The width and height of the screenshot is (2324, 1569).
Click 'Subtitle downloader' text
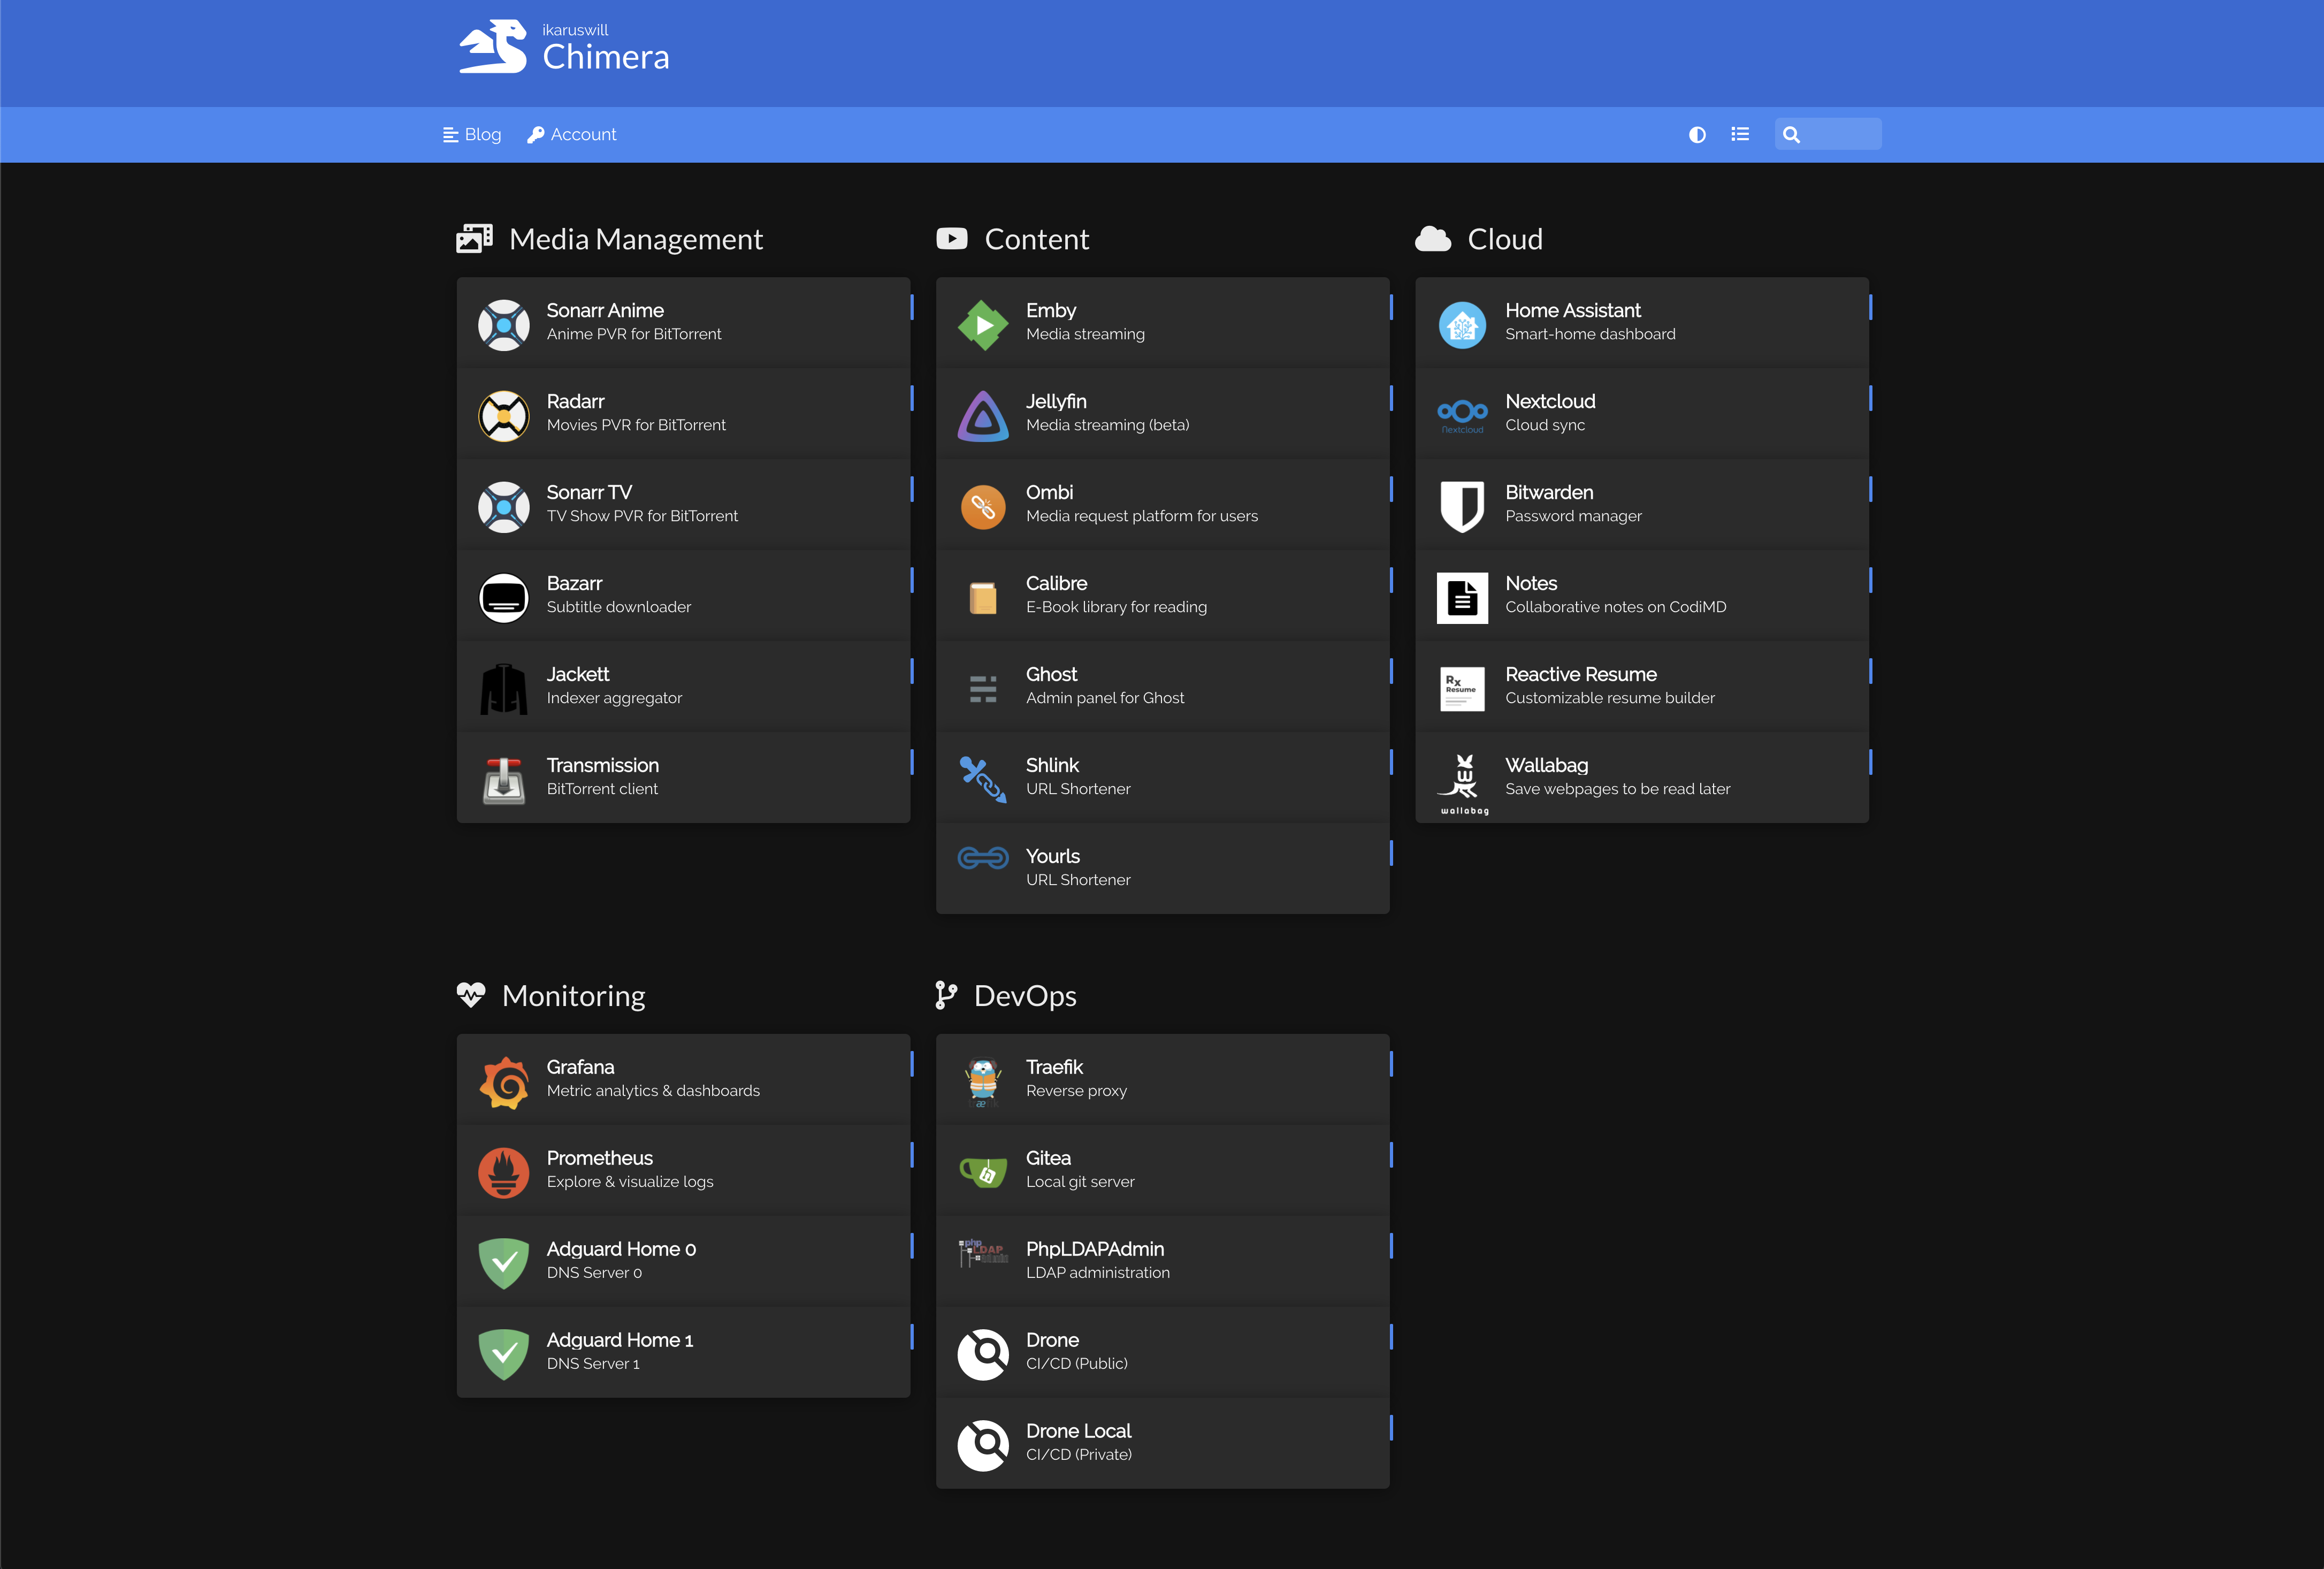coord(619,607)
